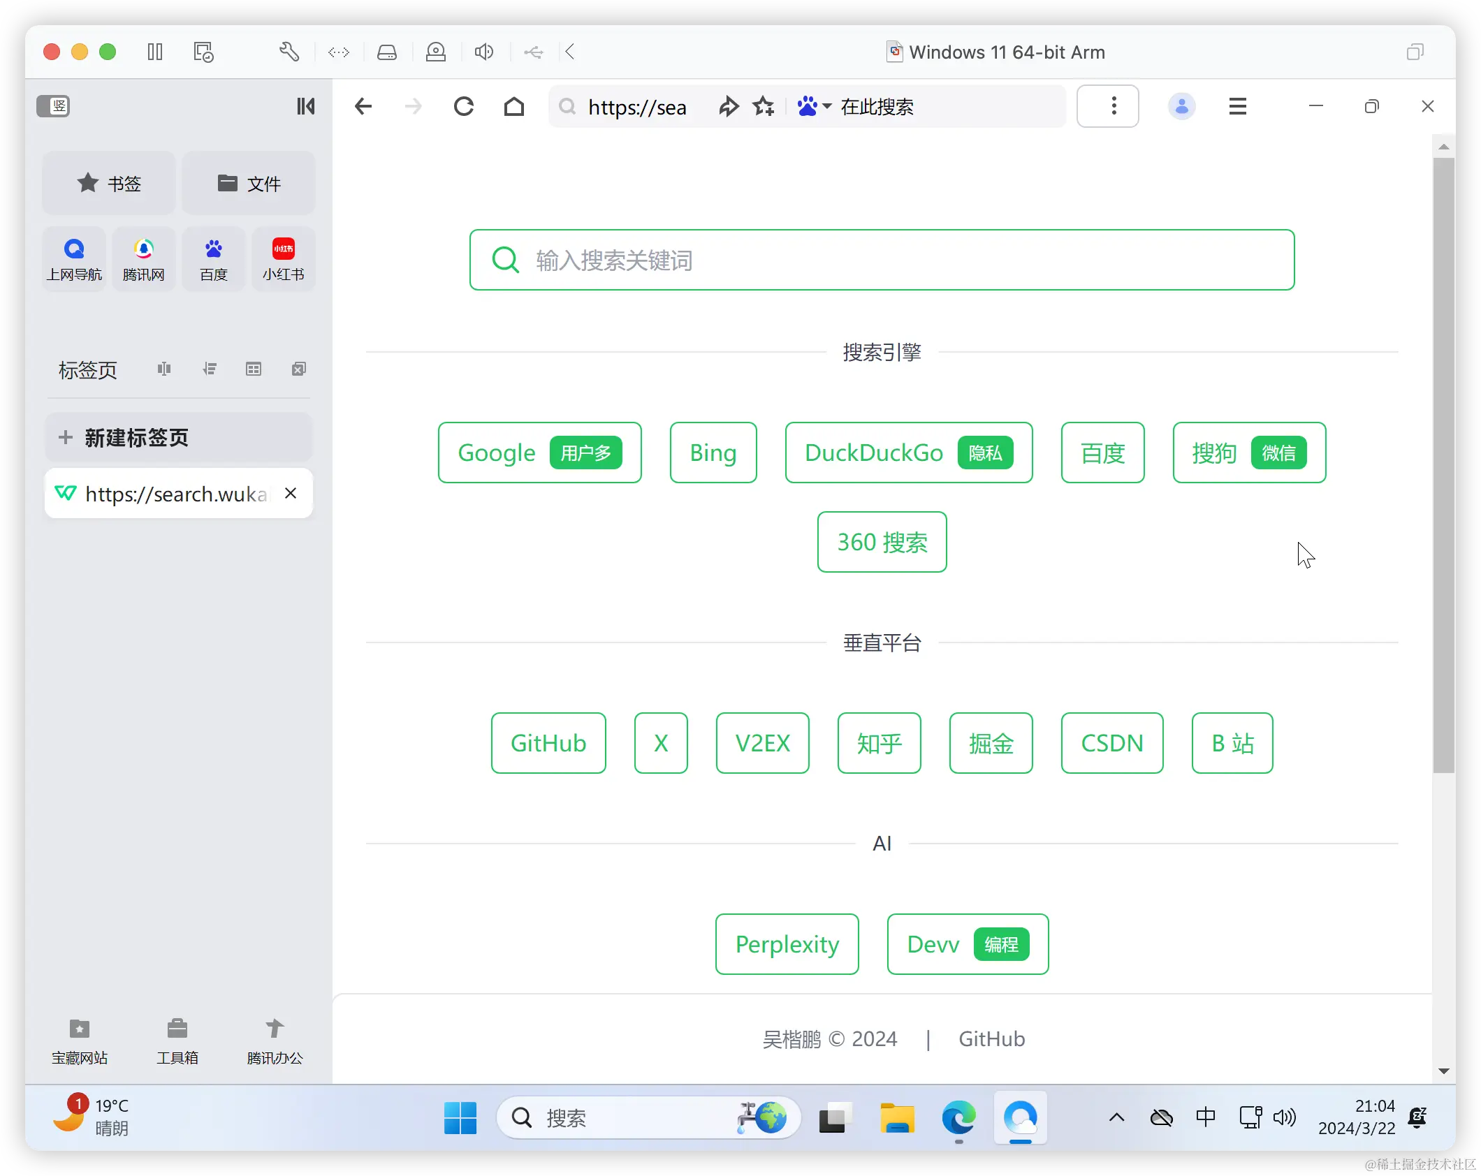Click the share arrow icon in address bar
The width and height of the screenshot is (1481, 1176).
729,106
